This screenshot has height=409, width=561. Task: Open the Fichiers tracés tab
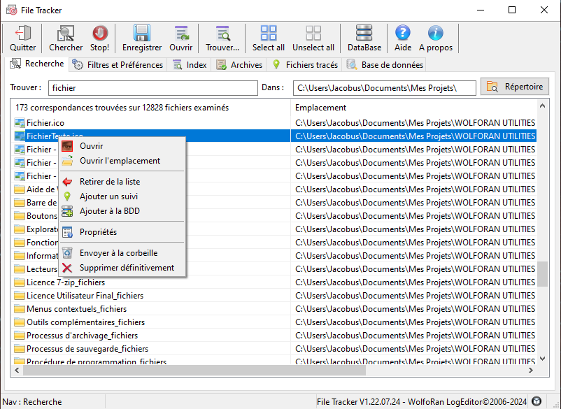(305, 65)
